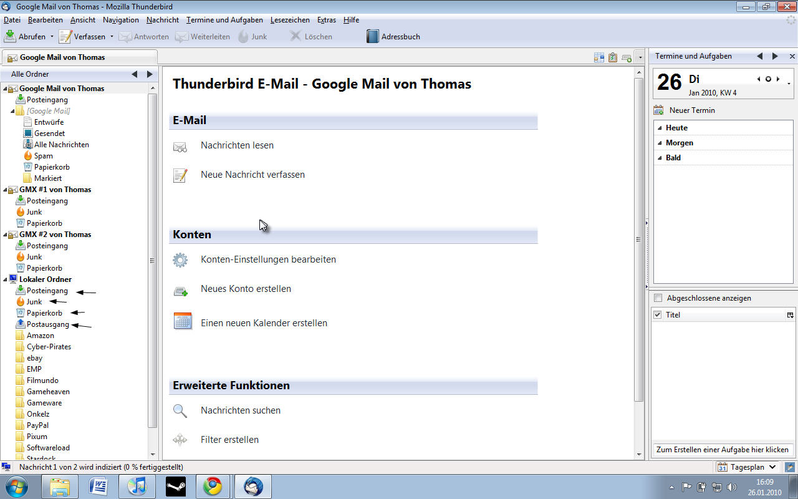Collapse the Lokaler Ordner tree
The height and width of the screenshot is (499, 798).
pyautogui.click(x=5, y=279)
